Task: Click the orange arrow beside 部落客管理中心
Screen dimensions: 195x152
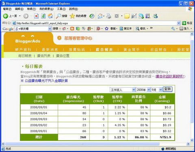Action: [59, 38]
